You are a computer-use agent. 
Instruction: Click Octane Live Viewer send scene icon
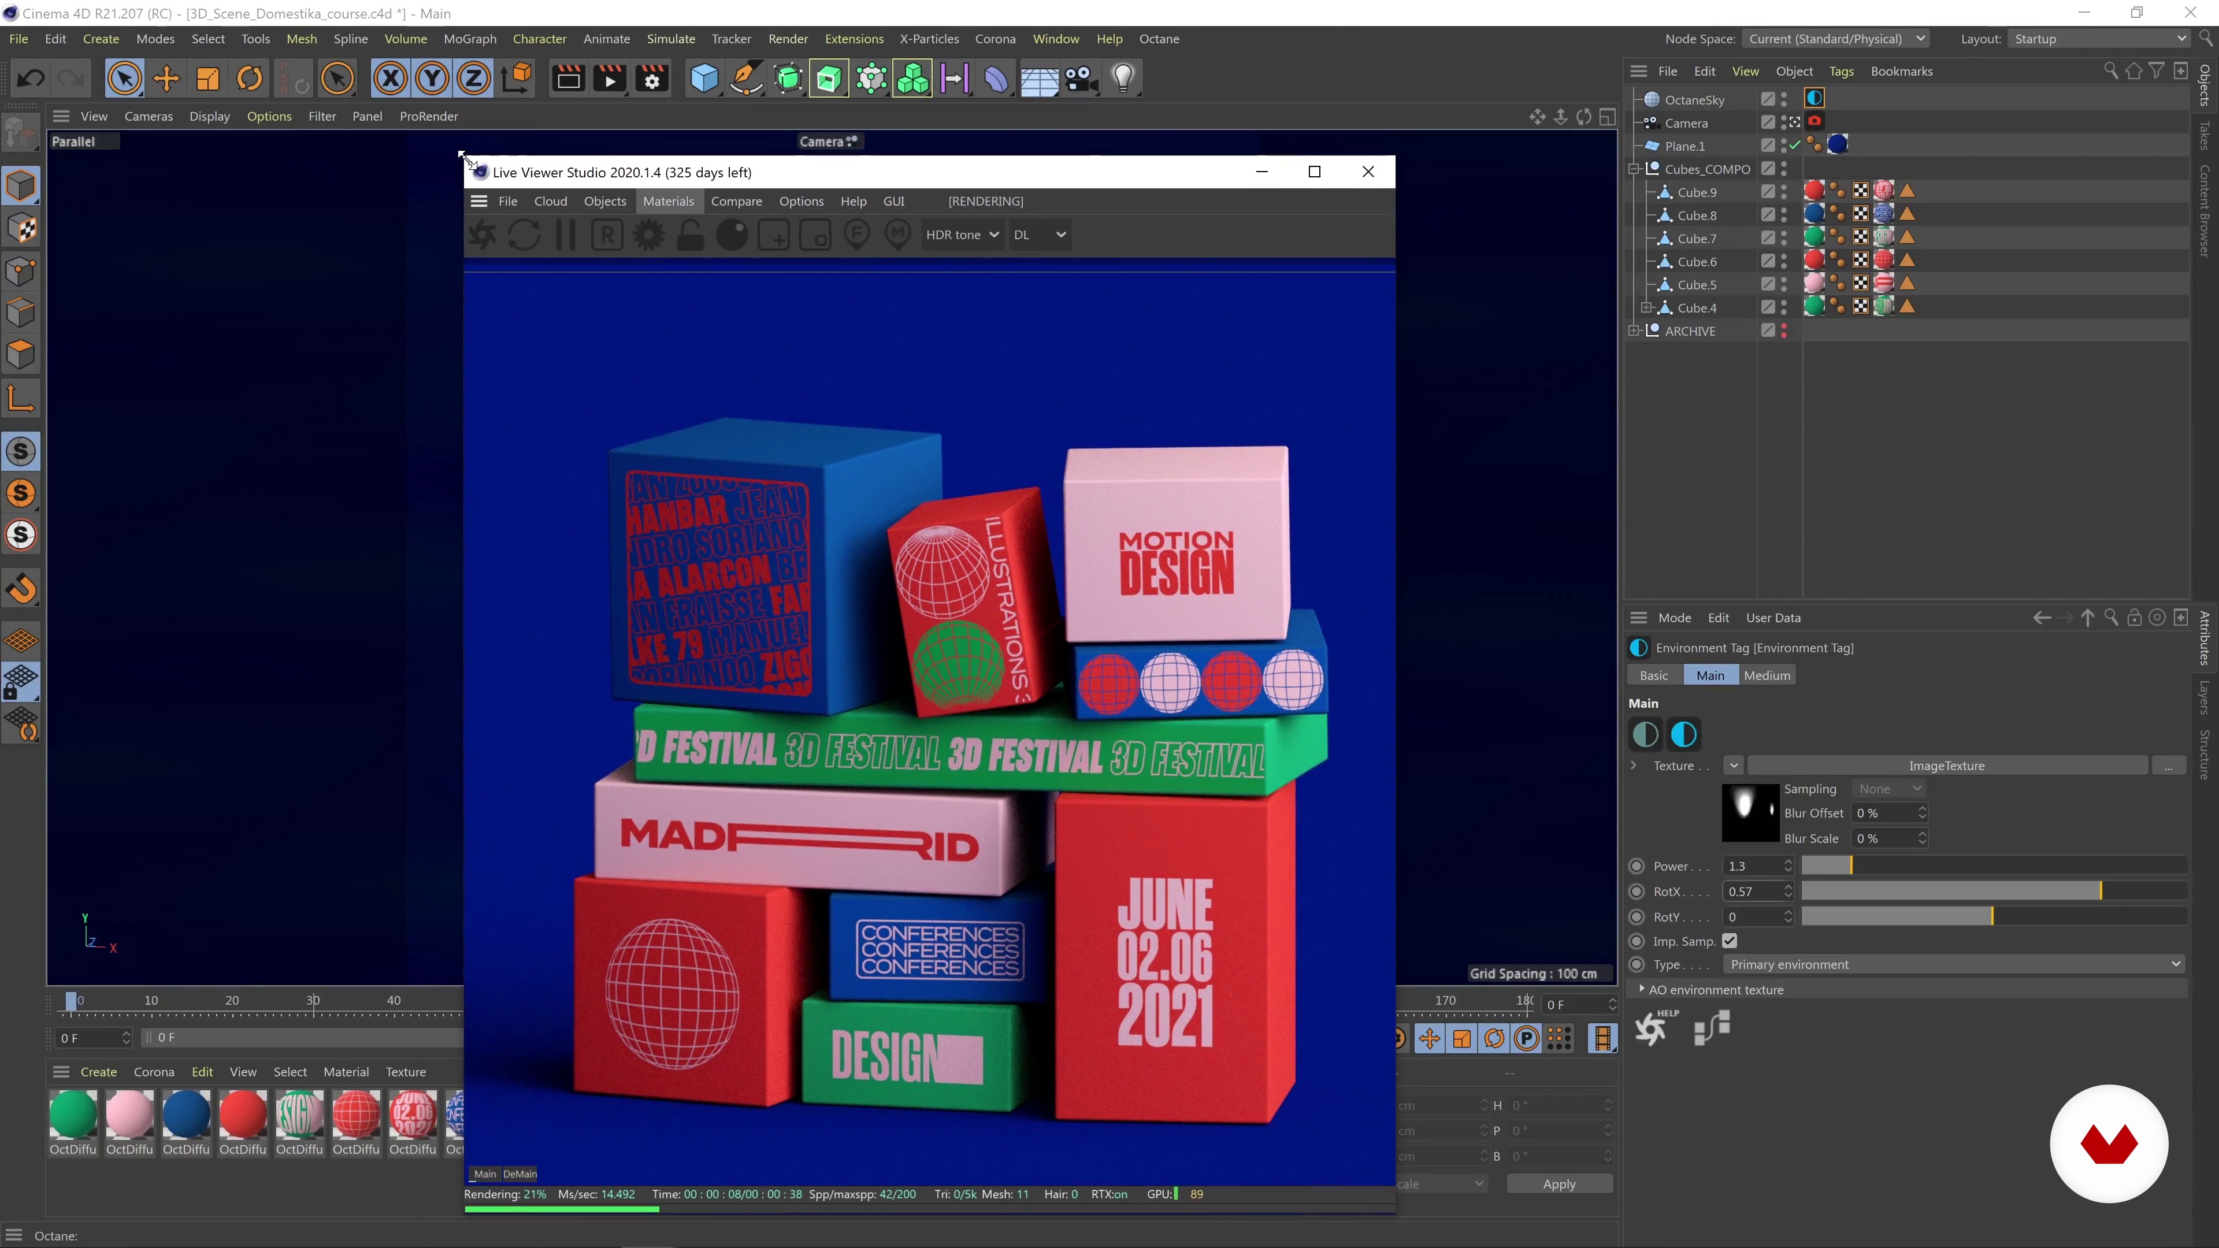483,235
